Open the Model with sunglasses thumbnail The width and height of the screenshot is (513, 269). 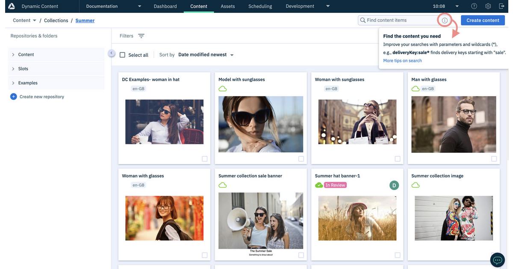261,124
